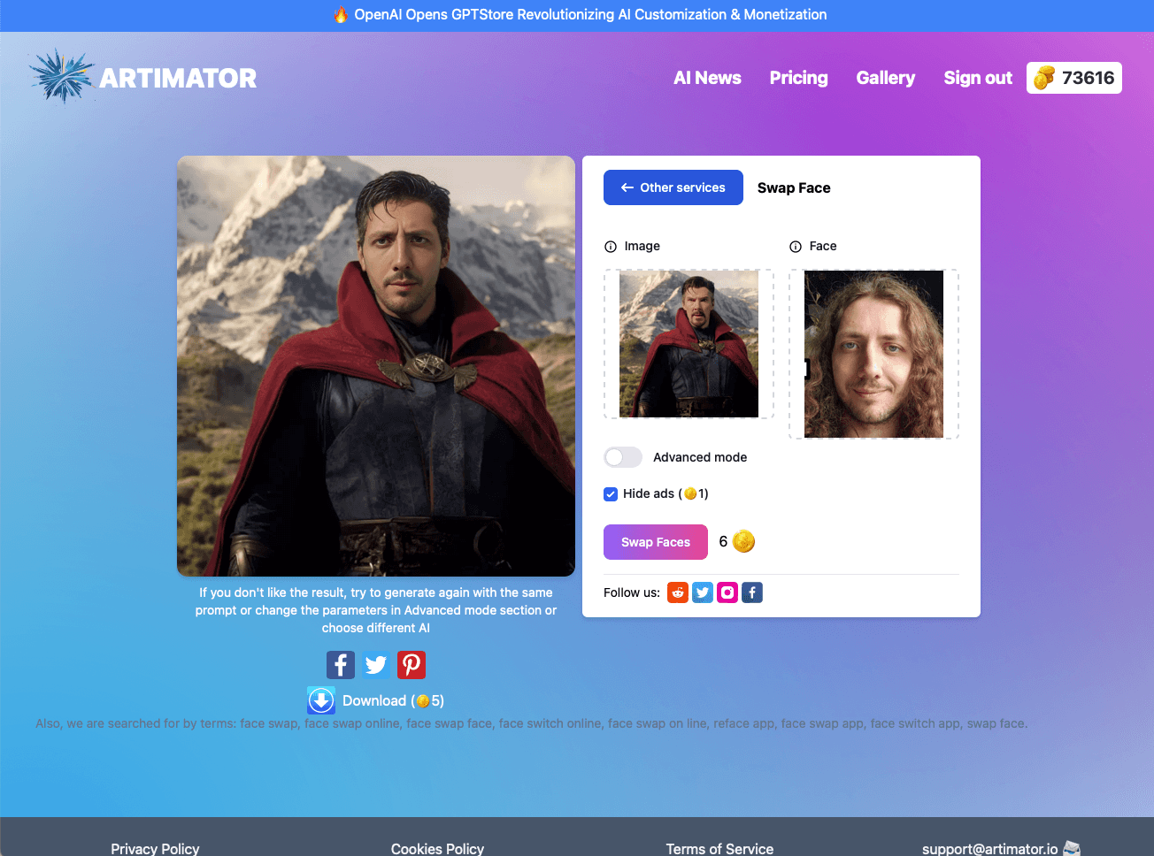Viewport: 1154px width, 856px height.
Task: Click the ARTIMATOR brand name
Action: coord(178,78)
